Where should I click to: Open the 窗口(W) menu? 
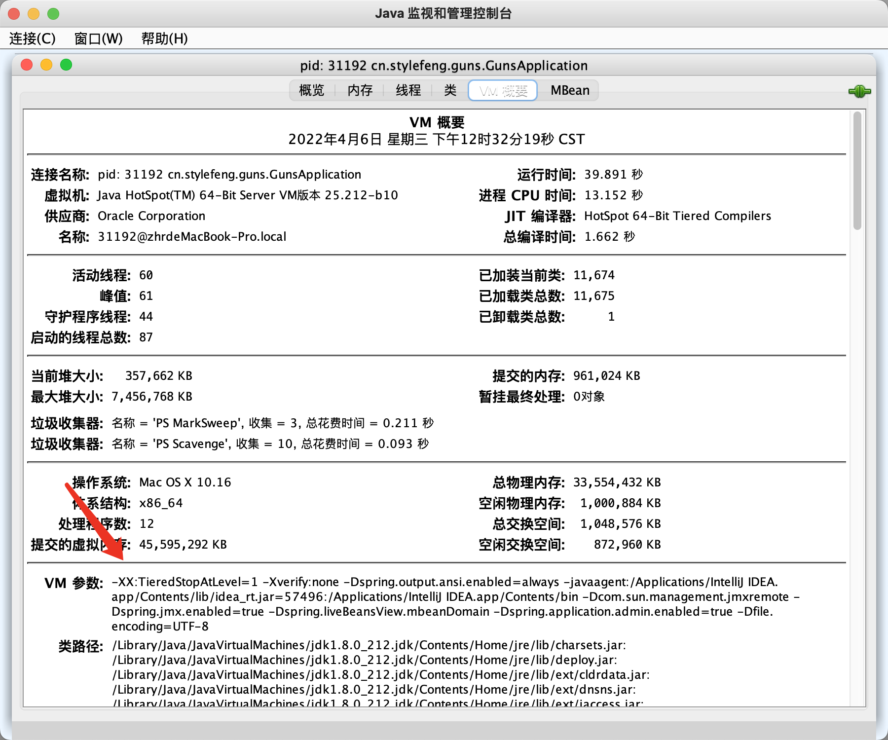click(x=98, y=38)
